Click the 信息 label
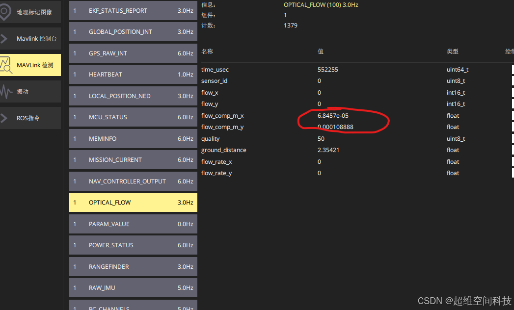514x310 pixels. 208,5
